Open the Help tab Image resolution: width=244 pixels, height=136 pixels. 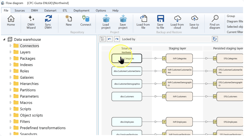click(115, 10)
